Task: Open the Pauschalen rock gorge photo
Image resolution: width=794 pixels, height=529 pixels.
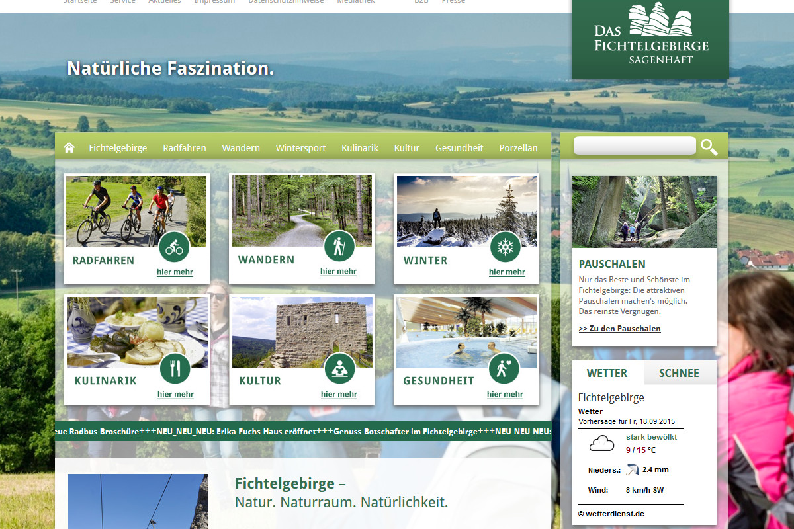Action: [x=644, y=212]
